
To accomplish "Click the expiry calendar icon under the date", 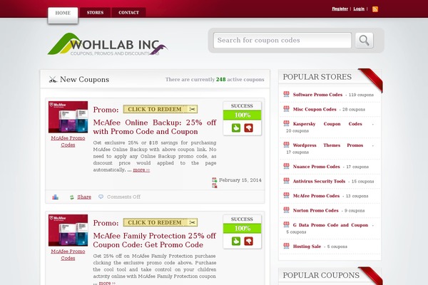I will click(x=215, y=186).
